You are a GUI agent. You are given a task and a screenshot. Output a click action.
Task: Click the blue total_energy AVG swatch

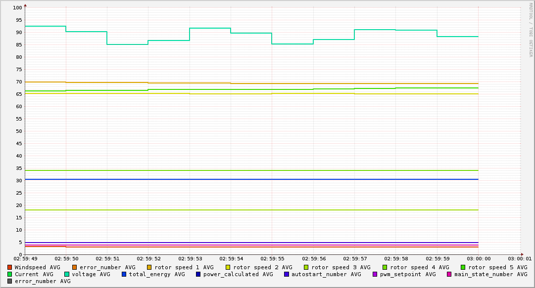coord(124,274)
